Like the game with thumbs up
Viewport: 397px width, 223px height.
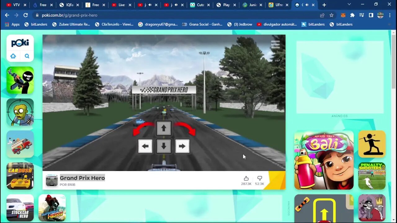[246, 178]
